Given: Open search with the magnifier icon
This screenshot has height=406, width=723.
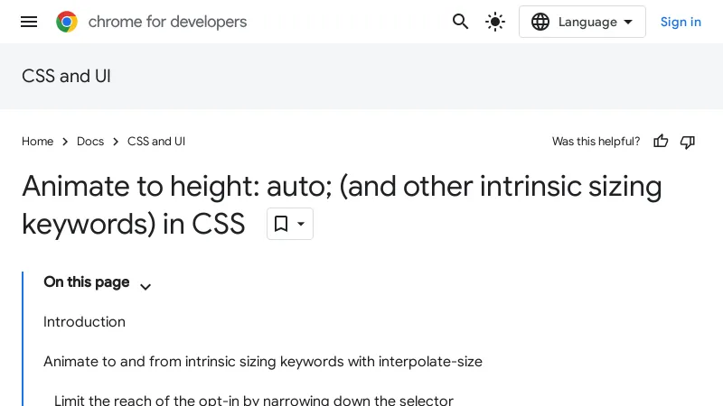Looking at the screenshot, I should pyautogui.click(x=461, y=22).
